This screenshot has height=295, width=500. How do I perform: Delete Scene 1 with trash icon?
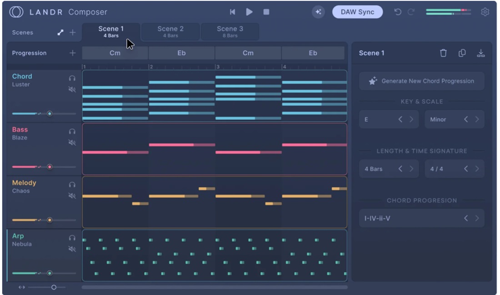point(443,53)
